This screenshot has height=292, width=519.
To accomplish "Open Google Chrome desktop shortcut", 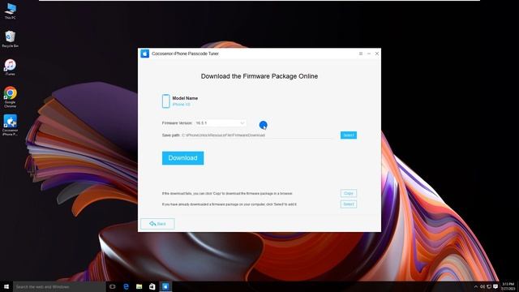I will [x=10, y=97].
